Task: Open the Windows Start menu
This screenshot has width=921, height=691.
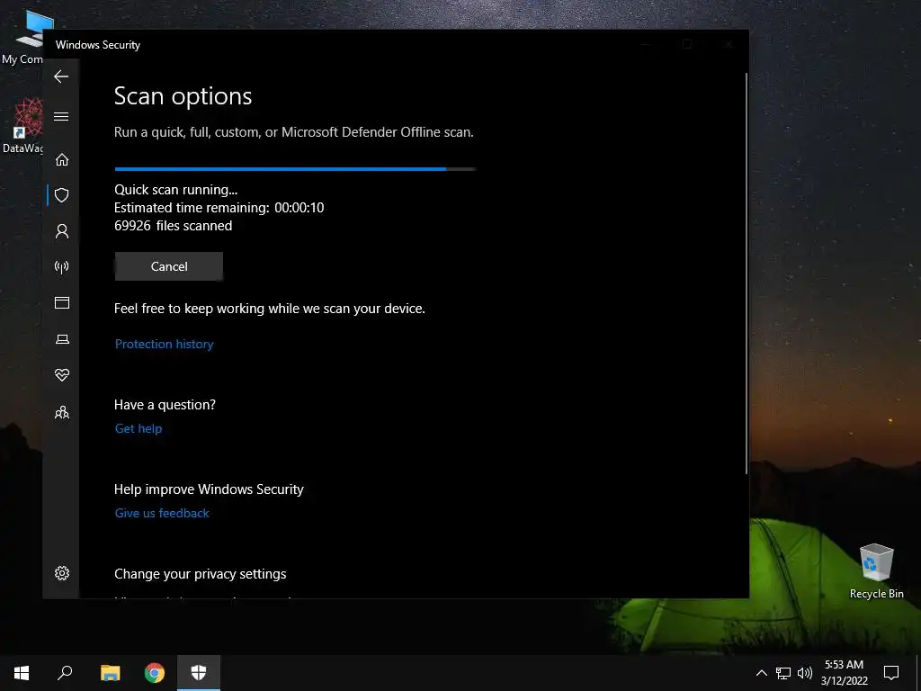Action: (22, 673)
